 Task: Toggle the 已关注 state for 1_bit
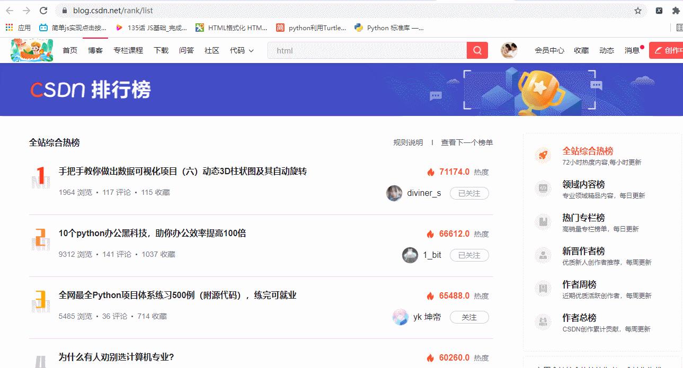[468, 255]
